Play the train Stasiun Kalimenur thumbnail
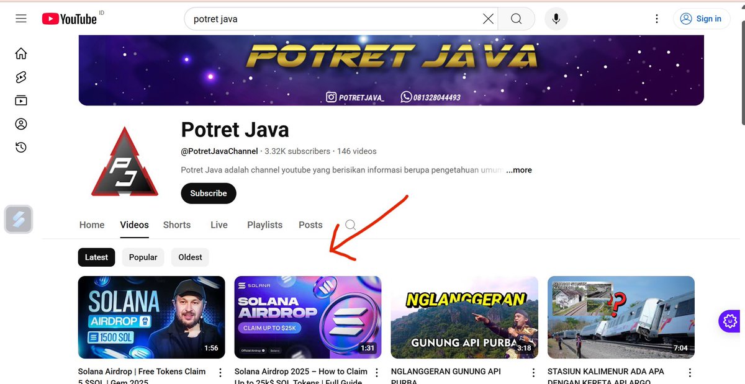Image resolution: width=745 pixels, height=384 pixels. coord(621,317)
